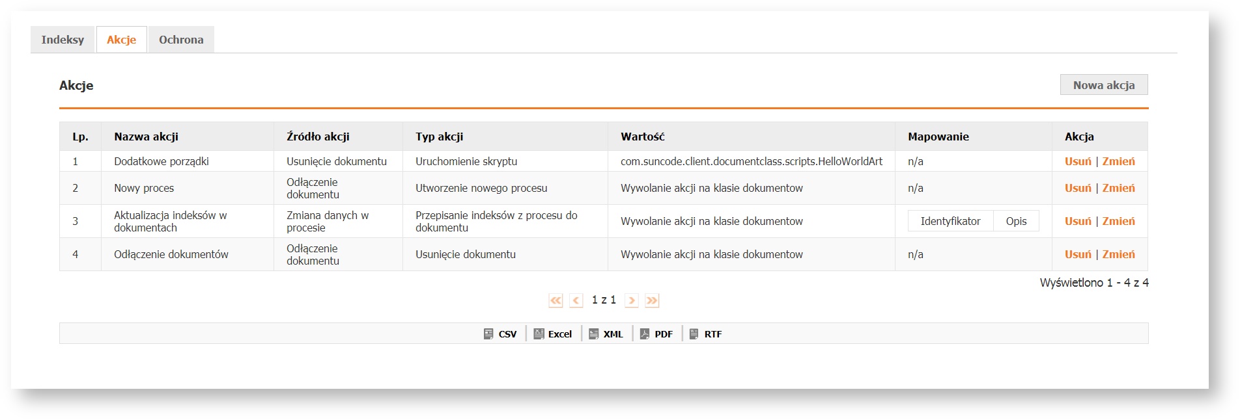Viewport: 1240px width, 420px height.
Task: Export the table as RTF
Action: point(706,334)
